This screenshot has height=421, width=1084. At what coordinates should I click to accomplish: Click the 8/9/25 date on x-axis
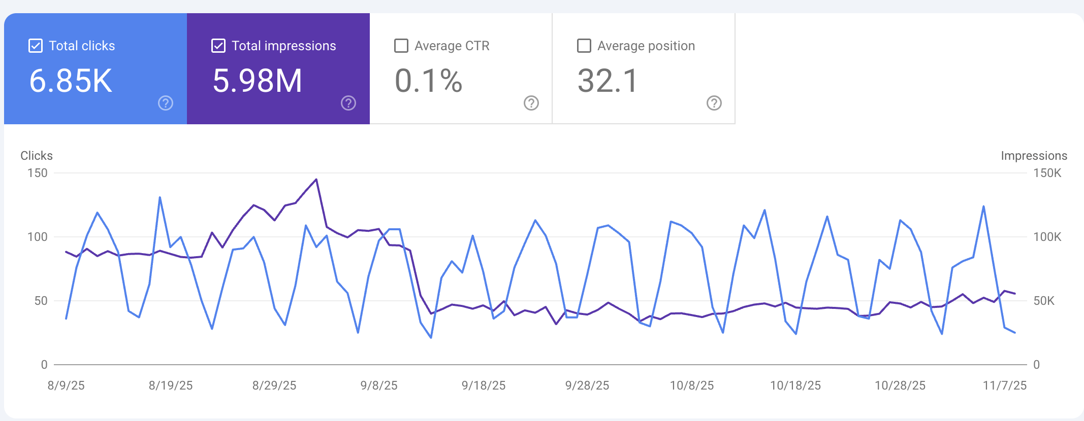coord(66,385)
